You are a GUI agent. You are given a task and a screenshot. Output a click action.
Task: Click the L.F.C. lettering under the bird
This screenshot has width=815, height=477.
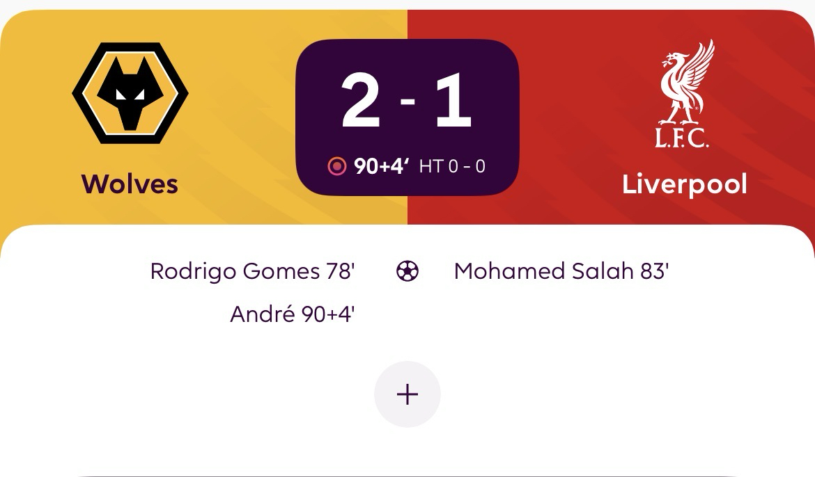click(682, 138)
